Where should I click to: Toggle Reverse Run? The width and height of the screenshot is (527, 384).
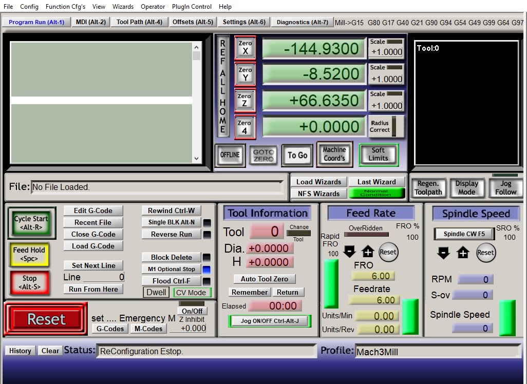pos(172,234)
